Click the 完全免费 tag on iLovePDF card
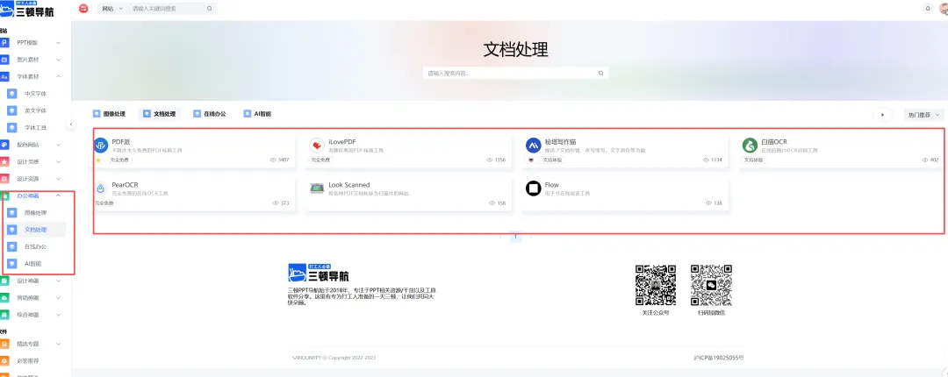Screen dimensions: 948x377 (x=321, y=160)
